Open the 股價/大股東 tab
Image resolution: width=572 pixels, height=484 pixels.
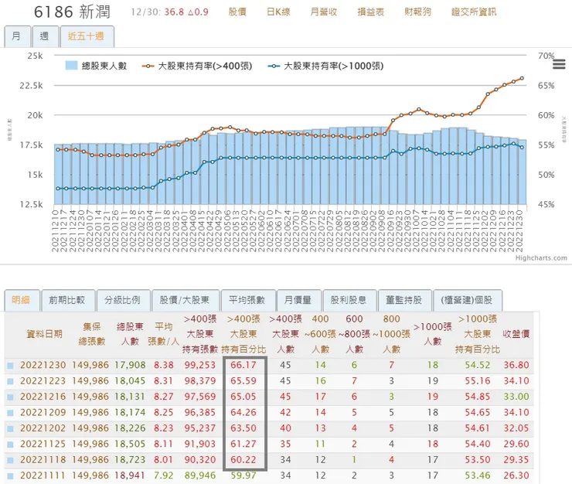point(185,300)
